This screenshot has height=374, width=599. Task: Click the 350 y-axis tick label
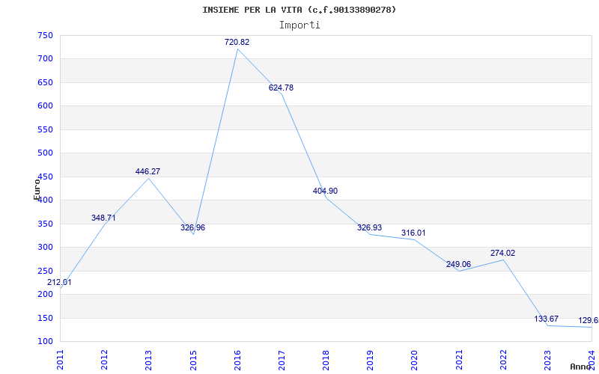point(45,224)
